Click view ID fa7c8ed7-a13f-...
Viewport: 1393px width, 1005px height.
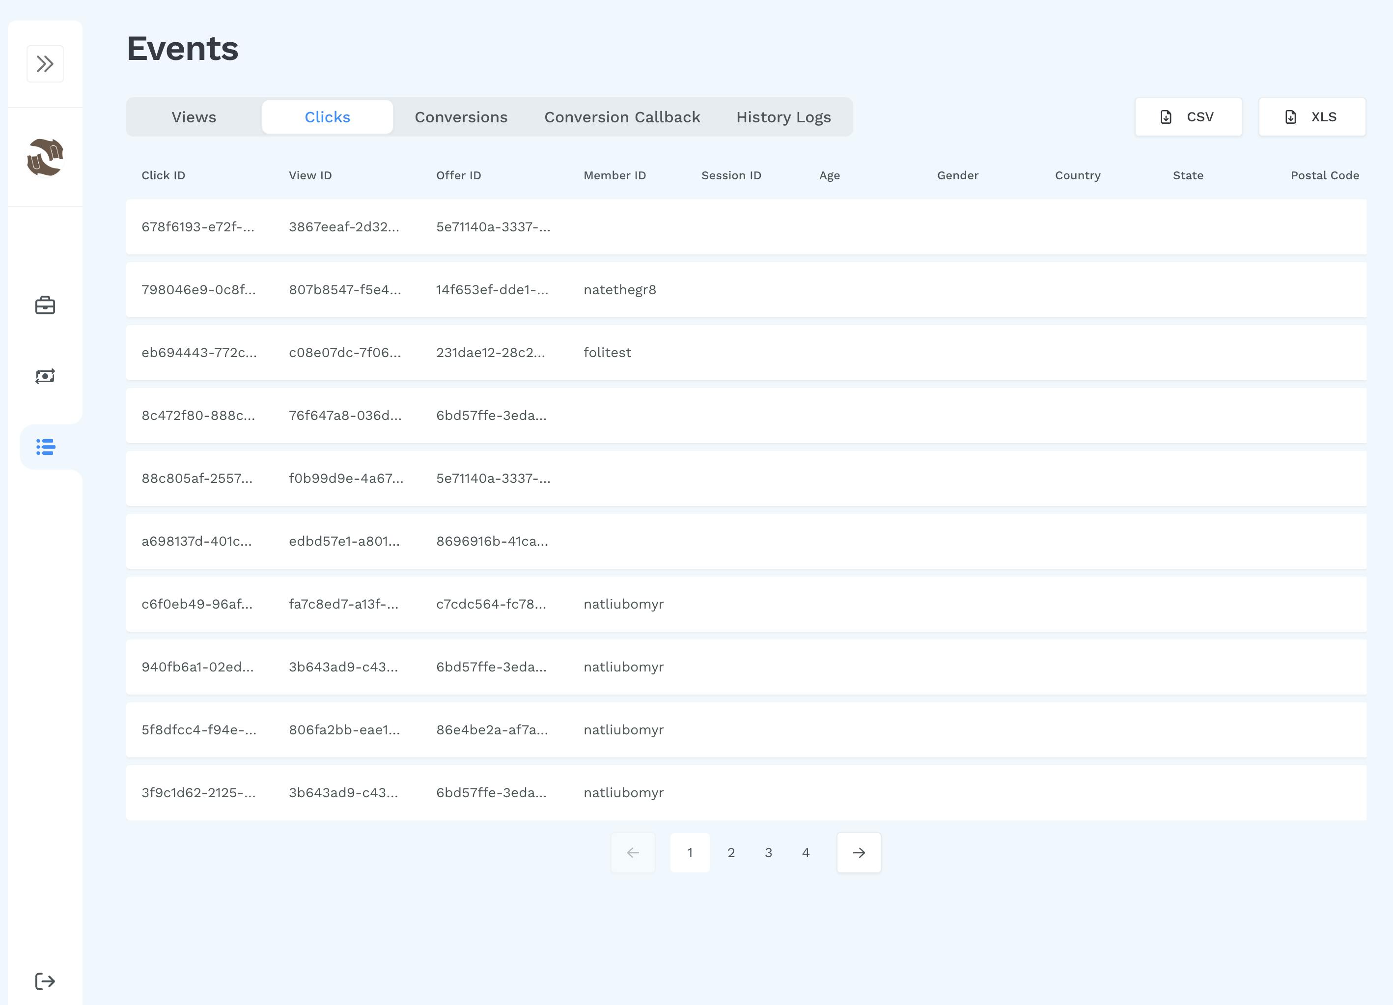point(343,604)
